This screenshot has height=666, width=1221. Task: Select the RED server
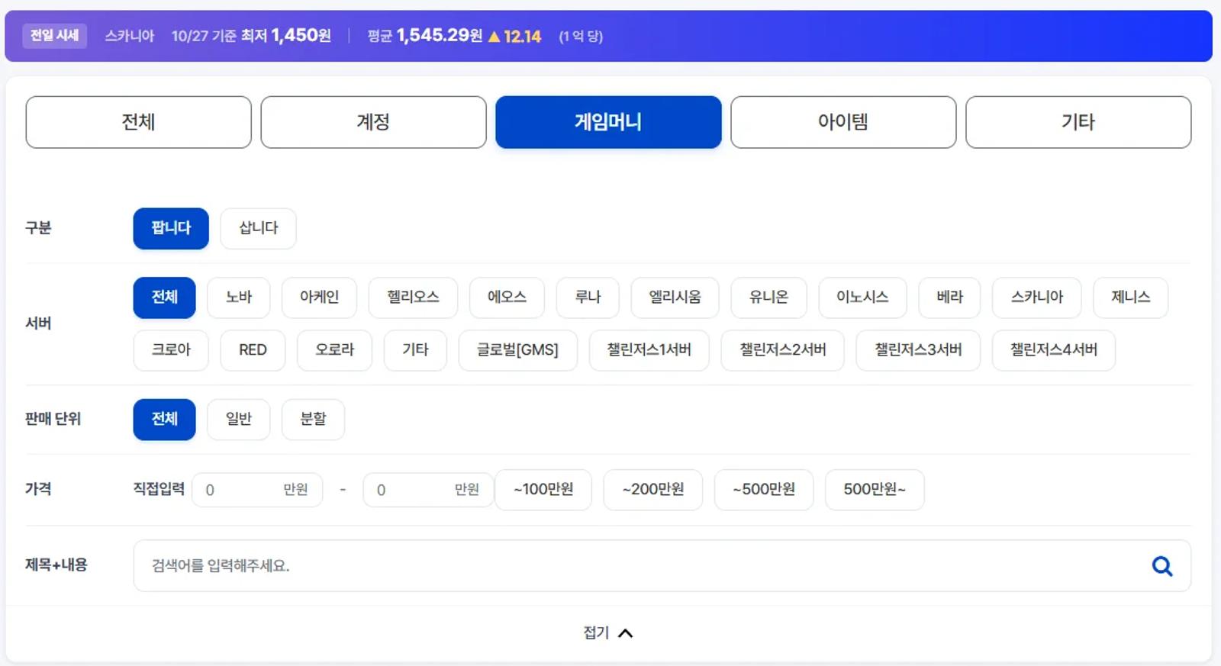click(x=253, y=350)
